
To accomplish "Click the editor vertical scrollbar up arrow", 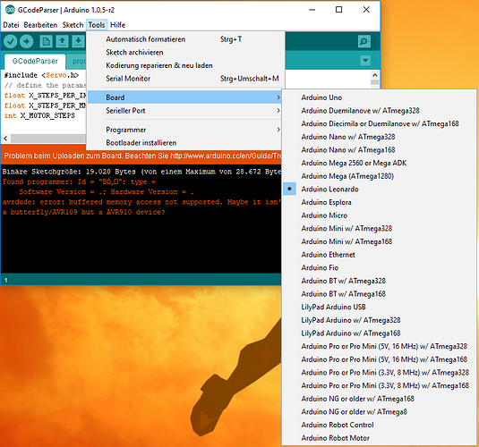I will click(375, 75).
